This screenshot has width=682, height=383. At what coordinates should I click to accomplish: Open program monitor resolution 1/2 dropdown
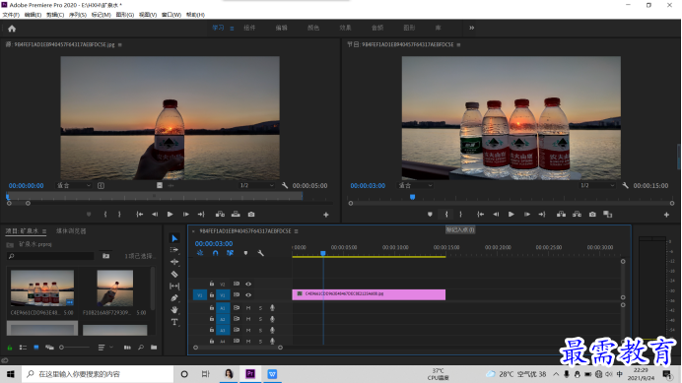coord(597,186)
